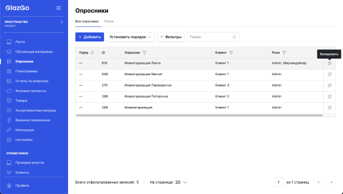
Task: Click the Admin, Мерчендайзер roles cell
Action: (289, 63)
